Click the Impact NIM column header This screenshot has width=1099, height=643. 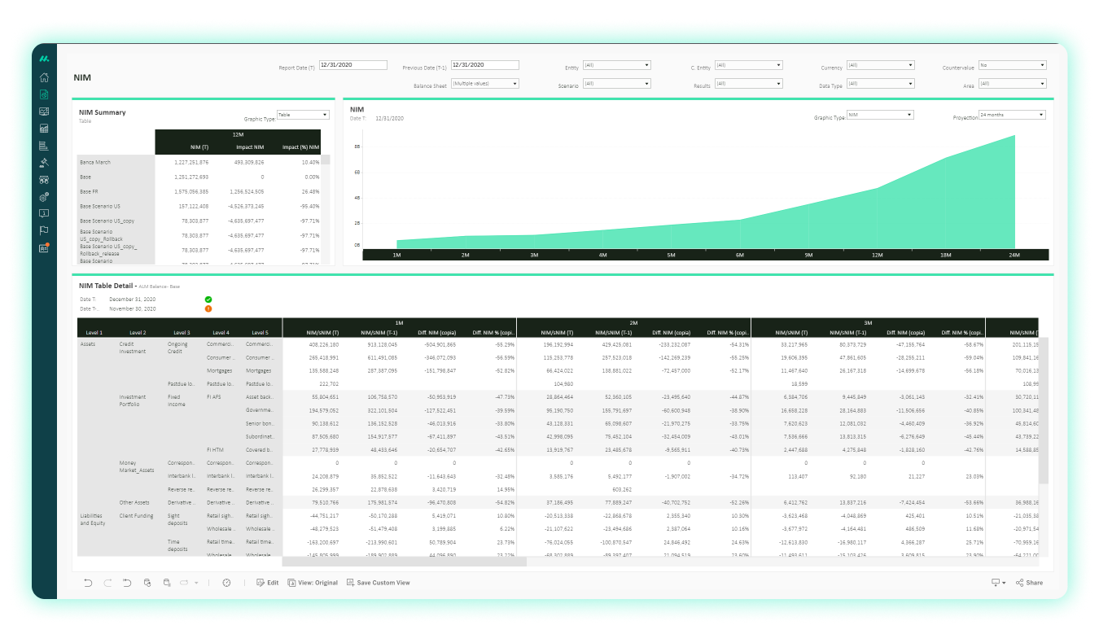coord(250,147)
